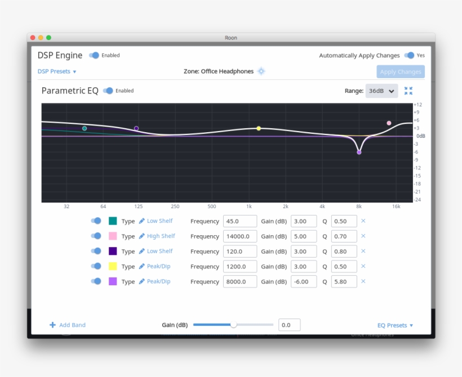Expand the EQ Presets menu
Screen dimensions: 462x377
click(395, 325)
